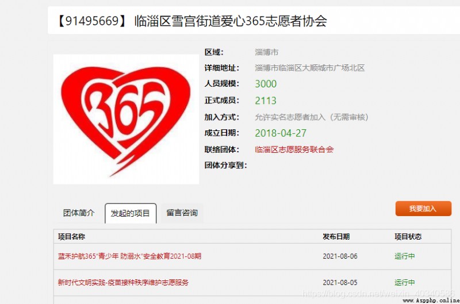Open project 新时代文明实践-疫苗接种秩序维护志愿服务
The width and height of the screenshot is (460, 304).
123,283
